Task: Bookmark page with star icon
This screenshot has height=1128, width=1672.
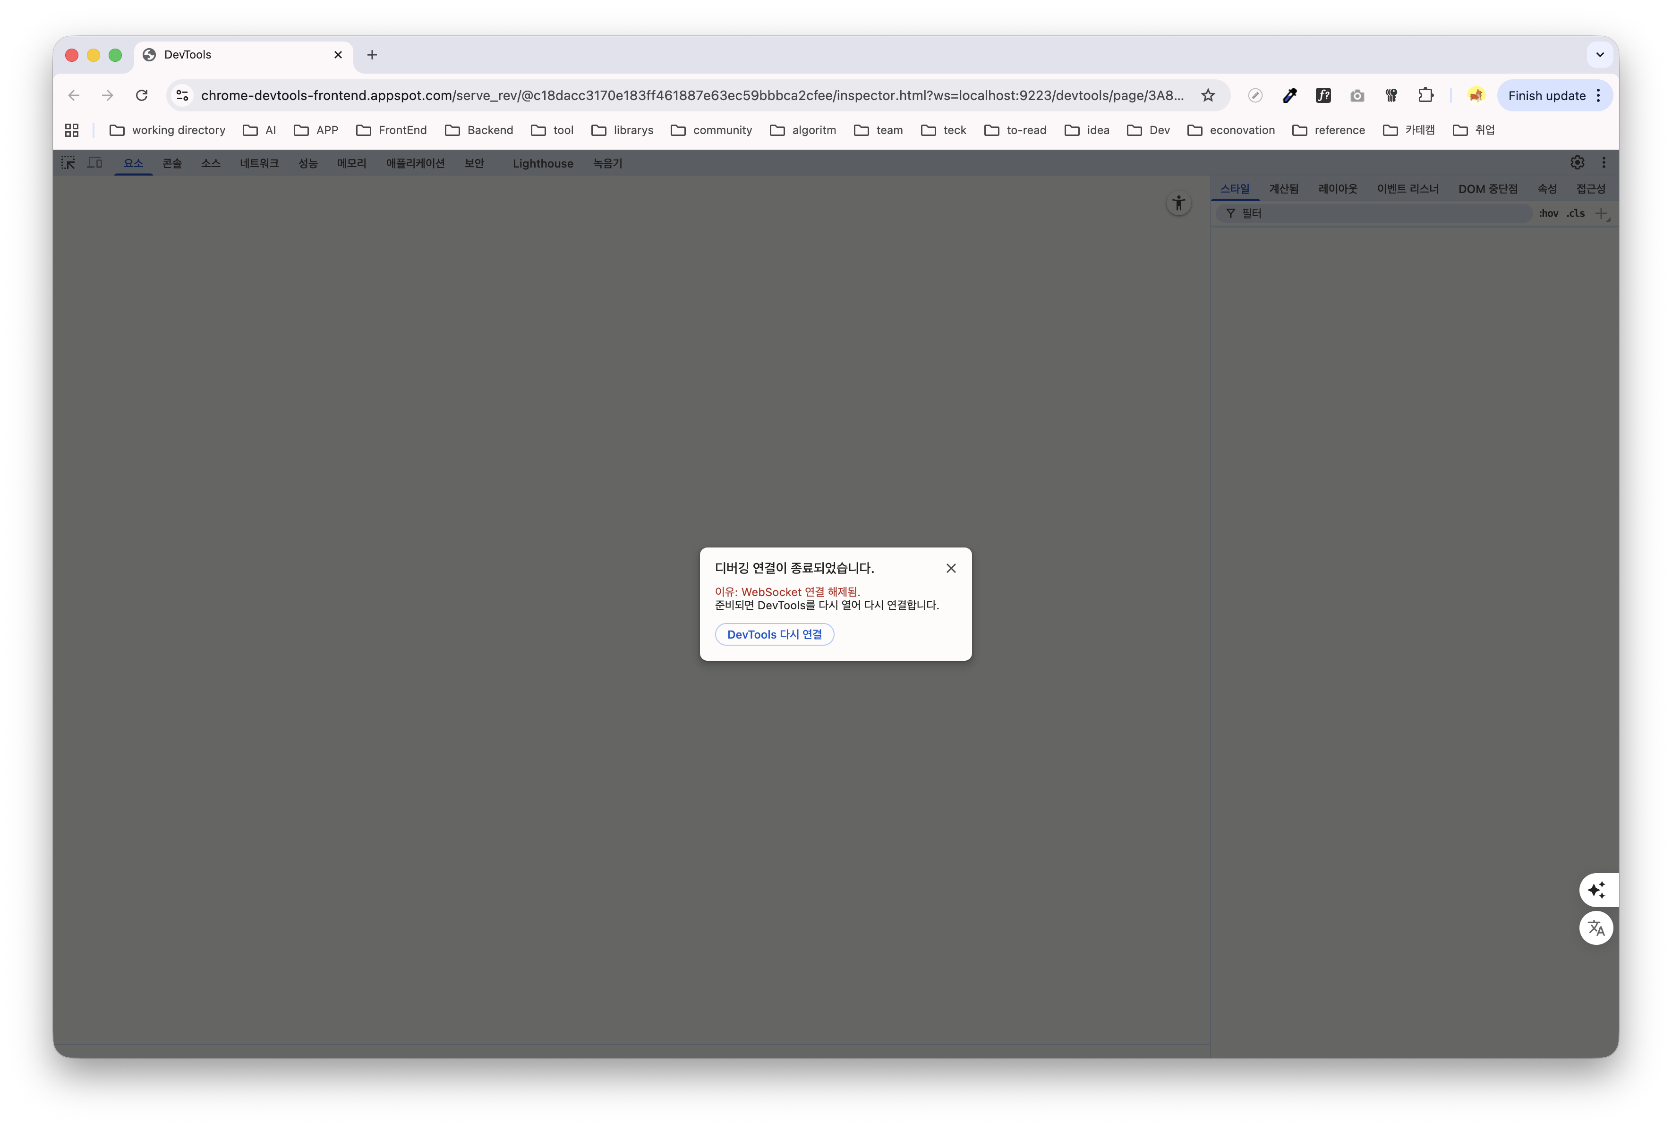Action: coord(1208,96)
